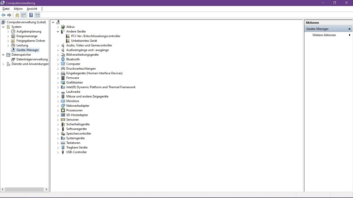Collapse the root computer node in device tree
The width and height of the screenshot is (353, 198).
[x=53, y=22]
